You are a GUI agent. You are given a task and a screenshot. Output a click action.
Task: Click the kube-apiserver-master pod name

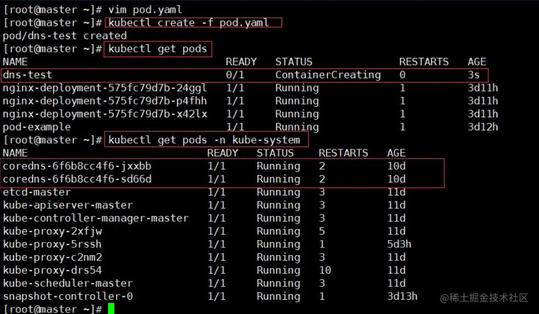pyautogui.click(x=68, y=205)
